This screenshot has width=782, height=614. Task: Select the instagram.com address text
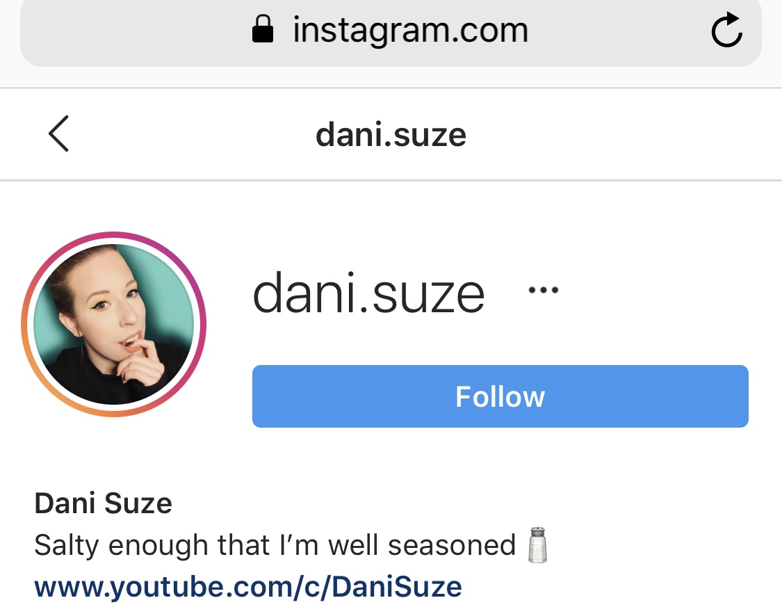(x=410, y=31)
